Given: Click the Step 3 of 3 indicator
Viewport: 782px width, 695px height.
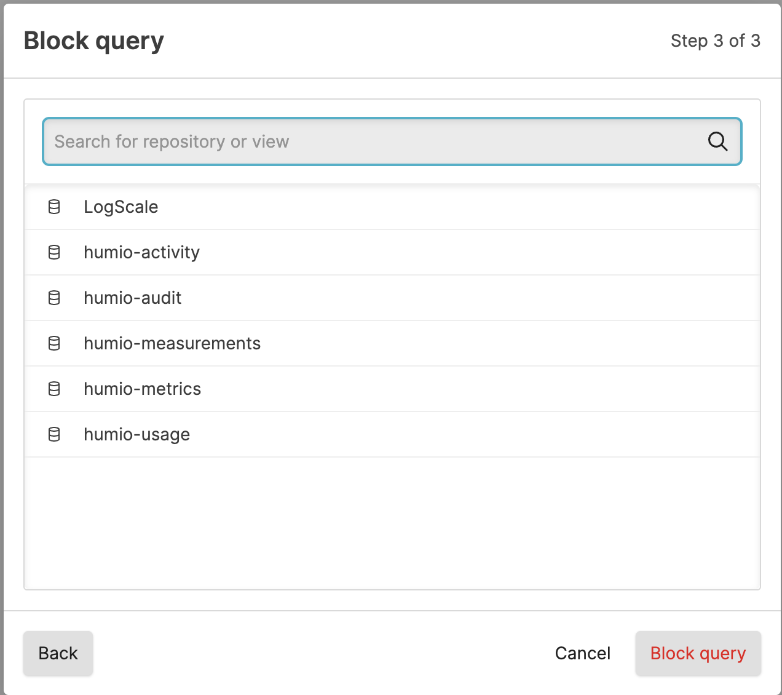Looking at the screenshot, I should coord(716,41).
